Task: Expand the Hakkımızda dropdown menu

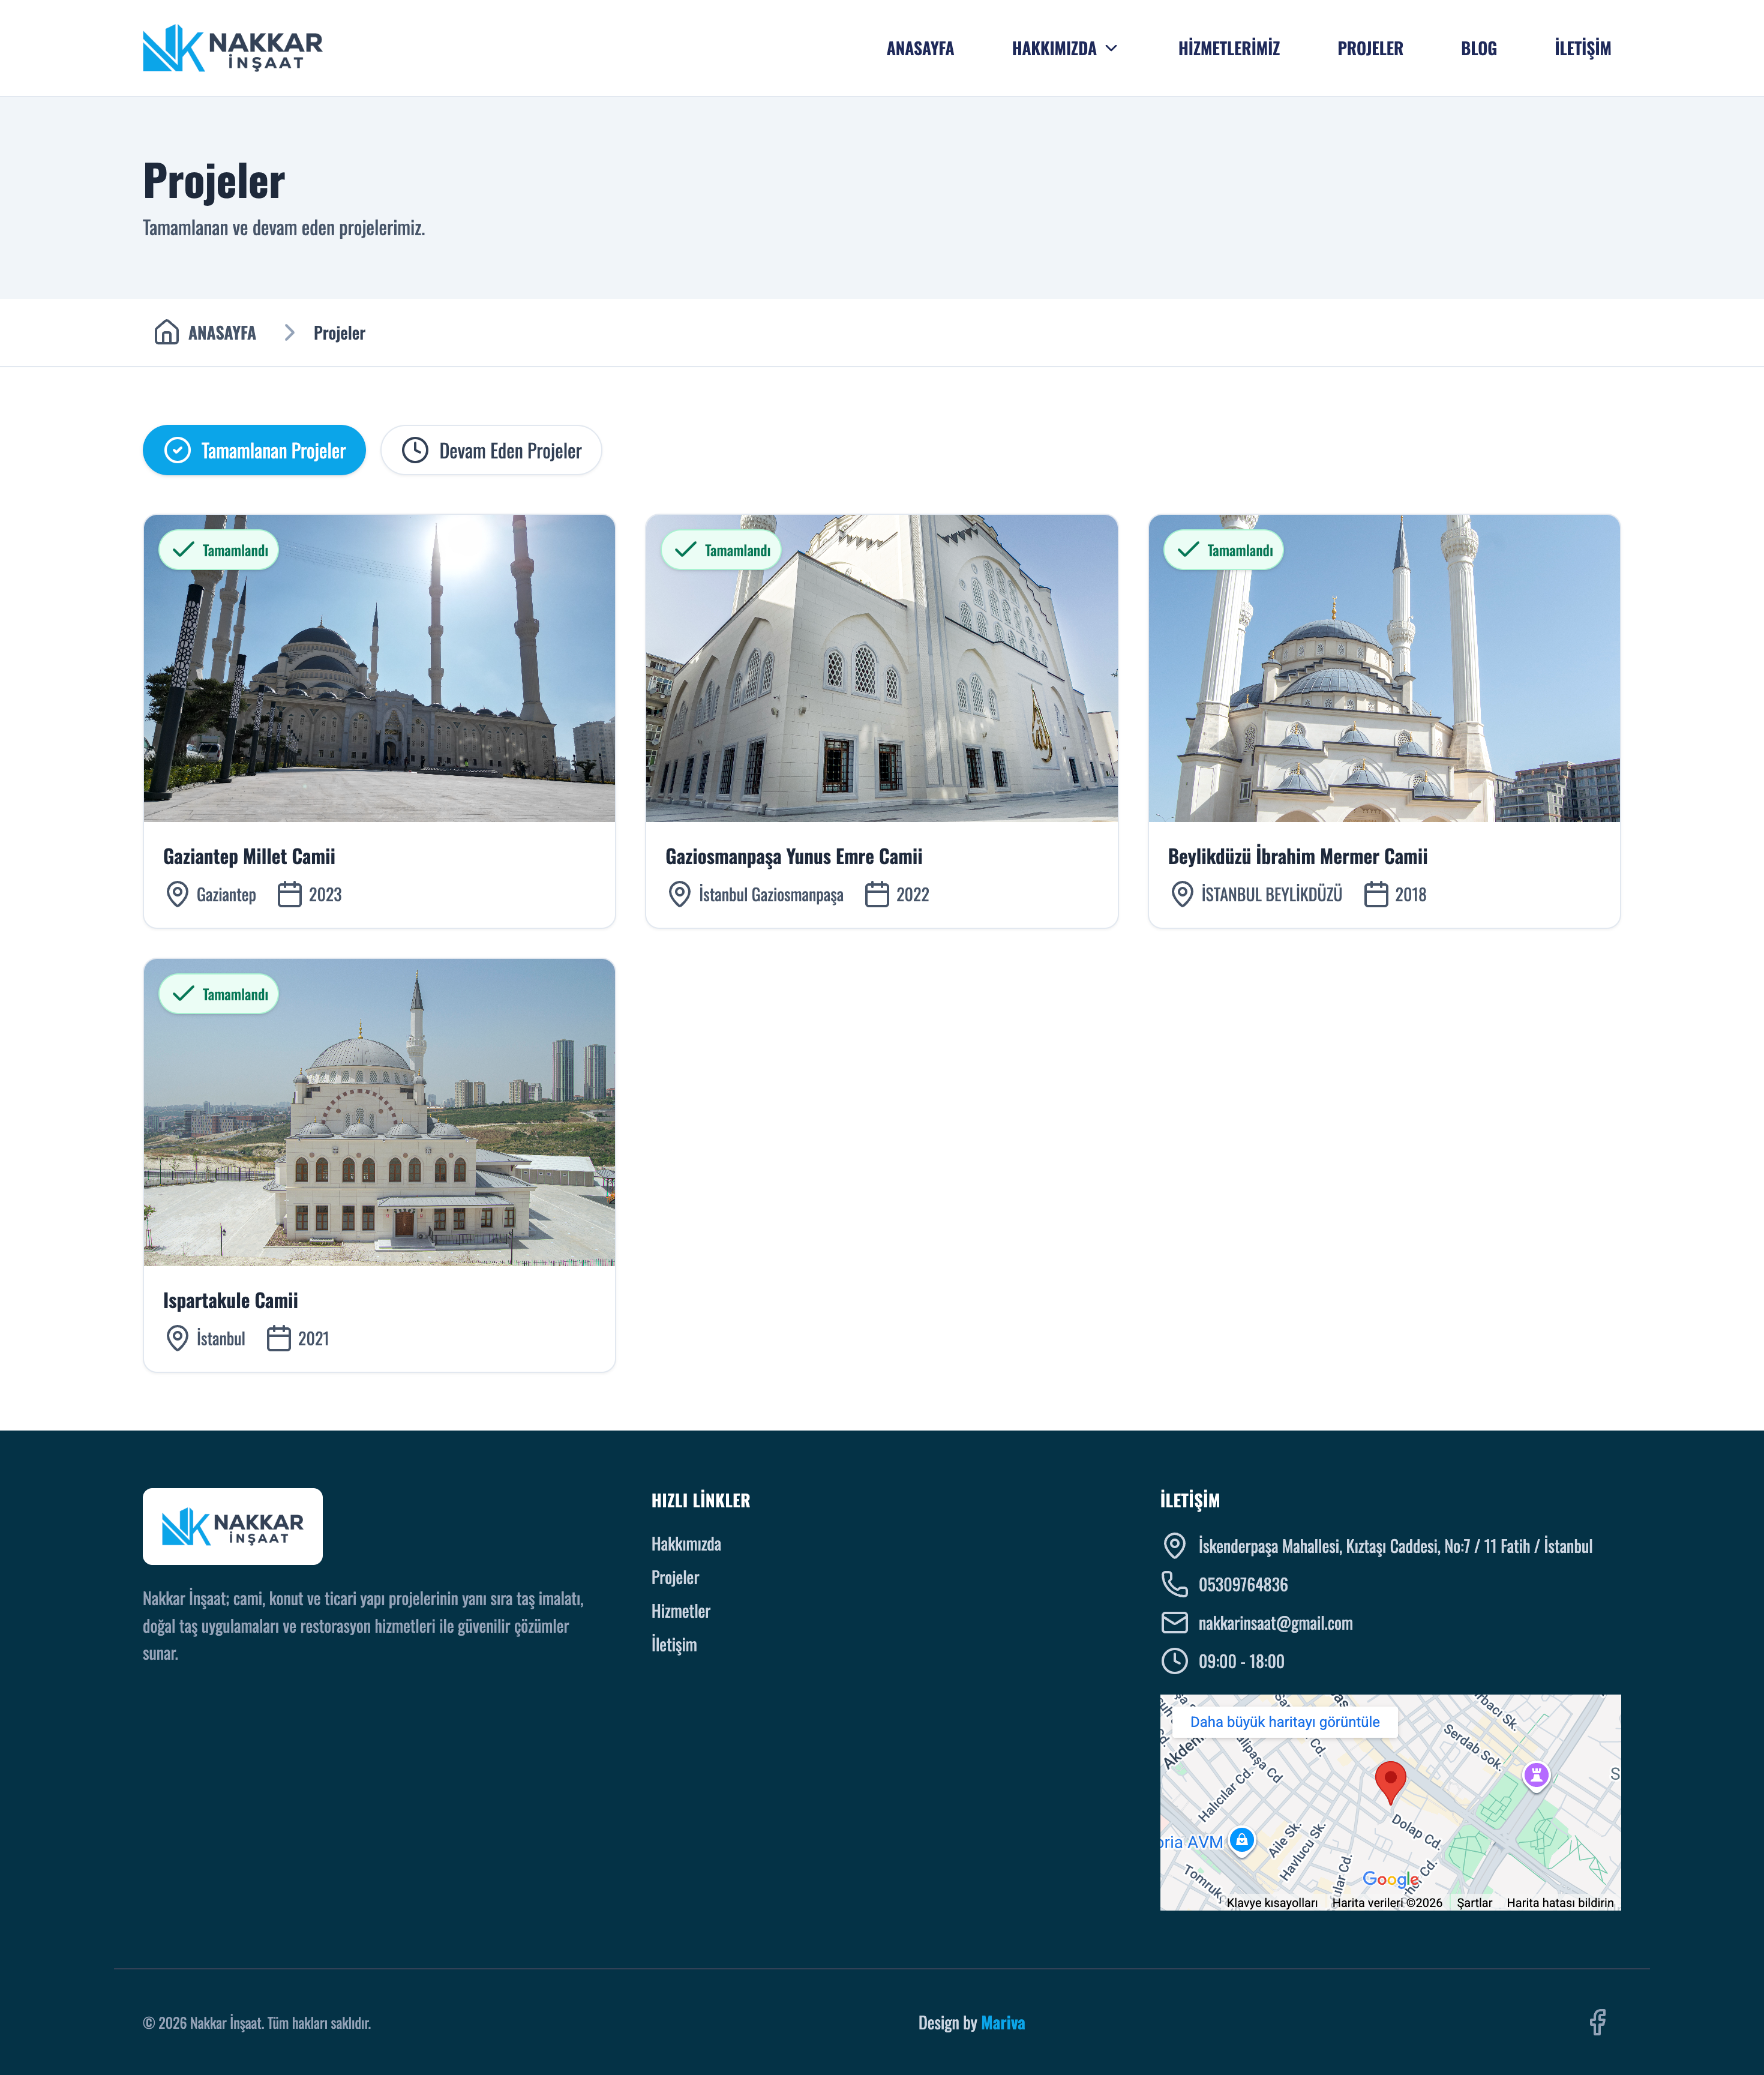Action: coord(1065,48)
